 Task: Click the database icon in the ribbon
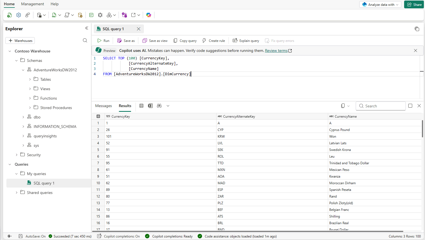[39, 15]
